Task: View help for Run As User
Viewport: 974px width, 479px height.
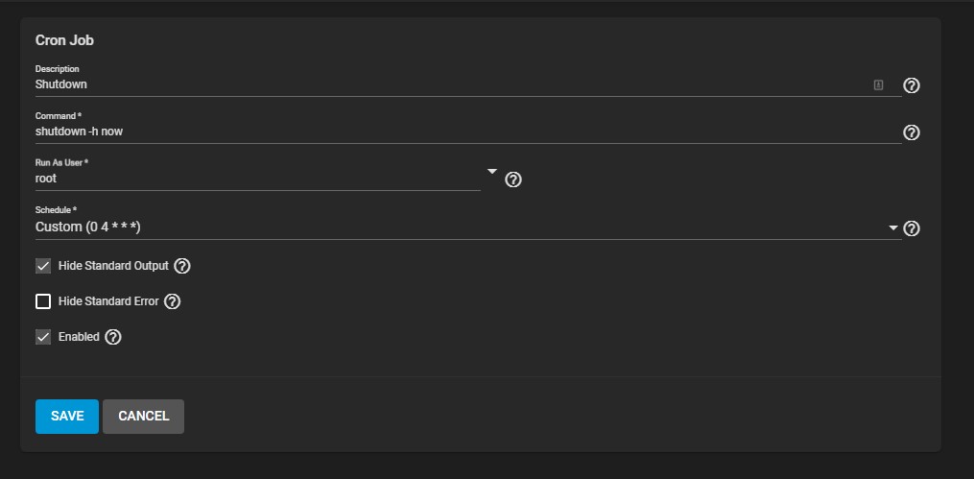Action: pyautogui.click(x=512, y=180)
